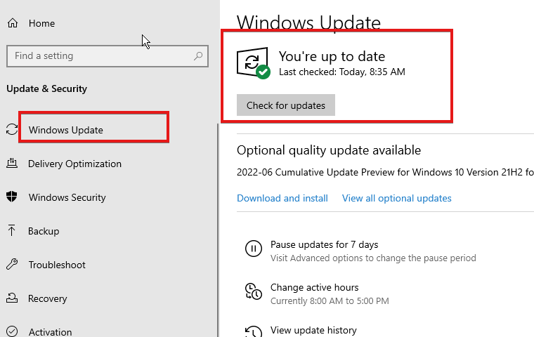Click the sidebar vertical scrollbar
Screen dimensions: 534x337
[x=218, y=230]
